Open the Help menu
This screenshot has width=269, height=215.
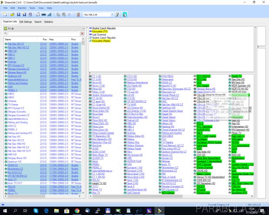click(49, 8)
